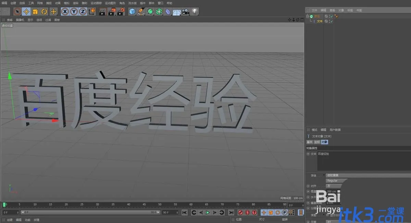Open the 帮助 main menu

[x=170, y=3]
